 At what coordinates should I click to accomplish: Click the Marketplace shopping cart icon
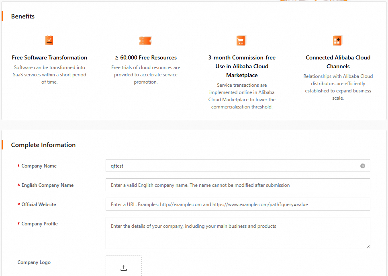point(241,40)
